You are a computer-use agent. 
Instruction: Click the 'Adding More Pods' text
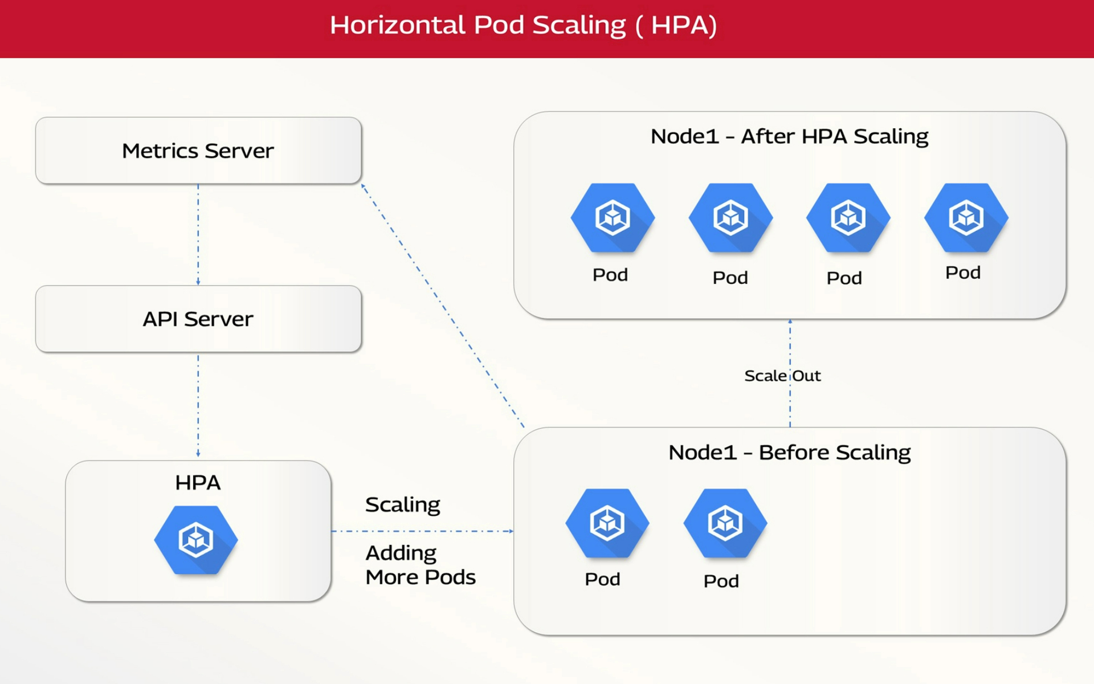coord(421,565)
